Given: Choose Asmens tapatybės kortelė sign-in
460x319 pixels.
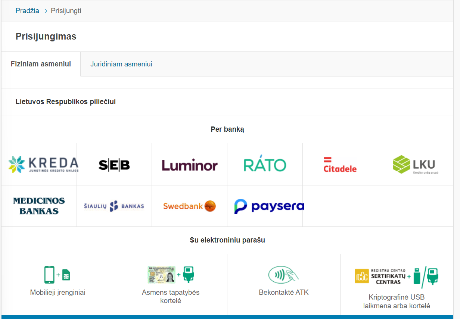Looking at the screenshot, I should click(171, 296).
